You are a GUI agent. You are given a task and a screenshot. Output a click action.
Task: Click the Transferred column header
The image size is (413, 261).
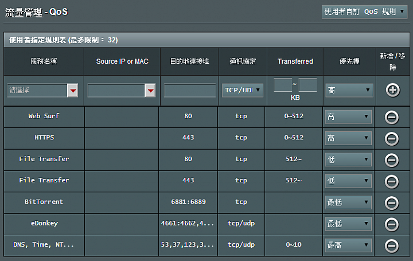295,61
